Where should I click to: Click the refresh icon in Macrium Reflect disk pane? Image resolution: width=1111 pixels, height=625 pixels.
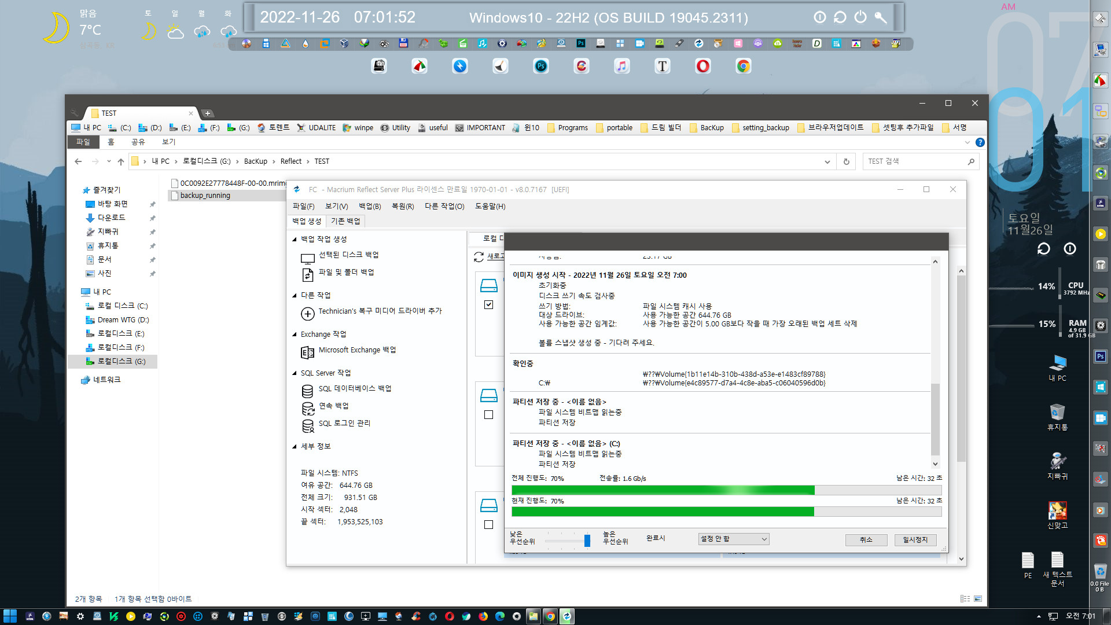[x=479, y=256]
